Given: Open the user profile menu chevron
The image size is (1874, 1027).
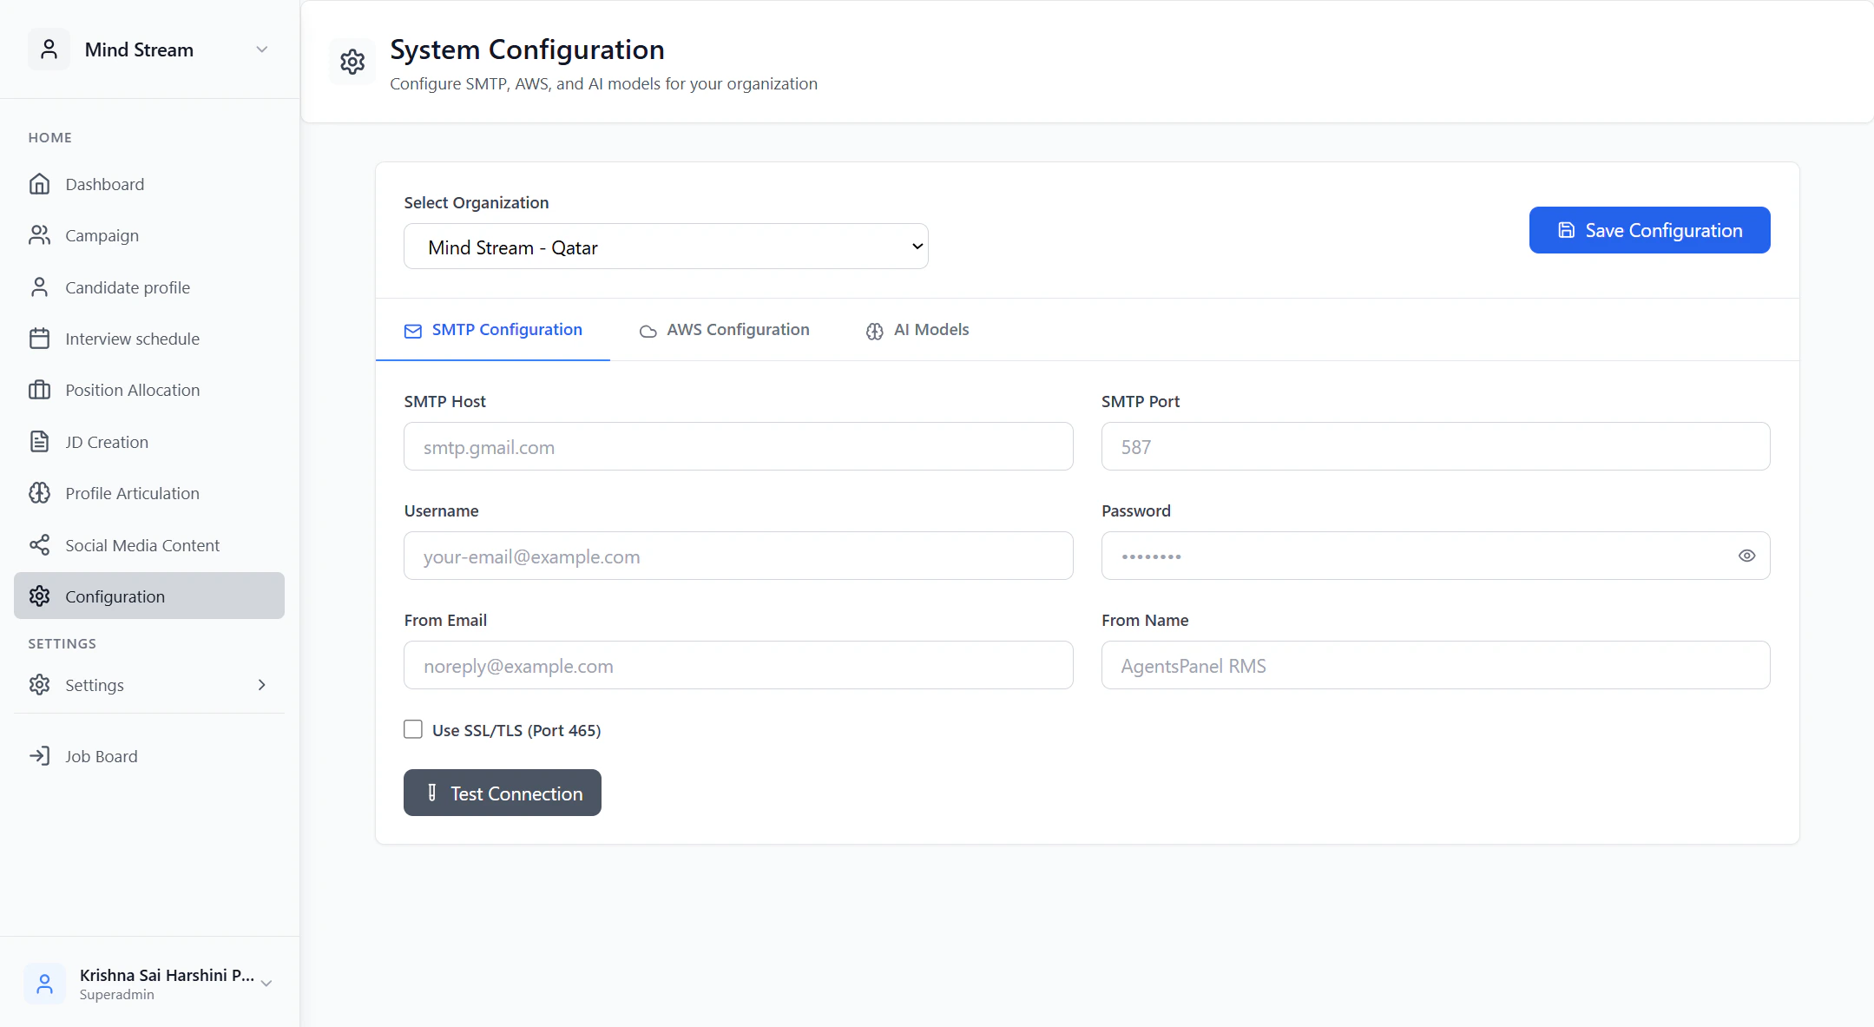Looking at the screenshot, I should (266, 984).
